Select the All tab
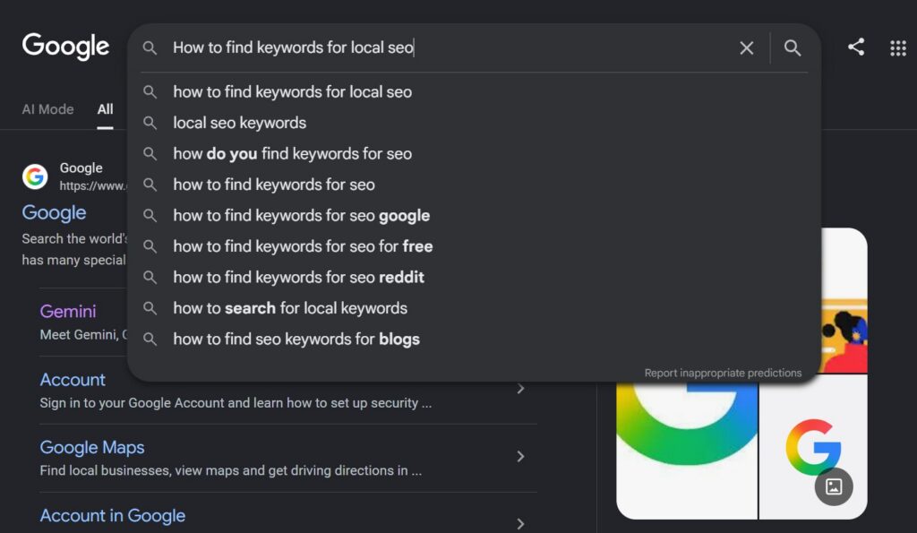 point(106,109)
